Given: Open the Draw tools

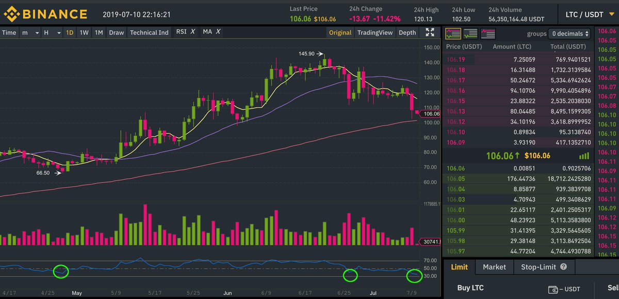Looking at the screenshot, I should [117, 32].
